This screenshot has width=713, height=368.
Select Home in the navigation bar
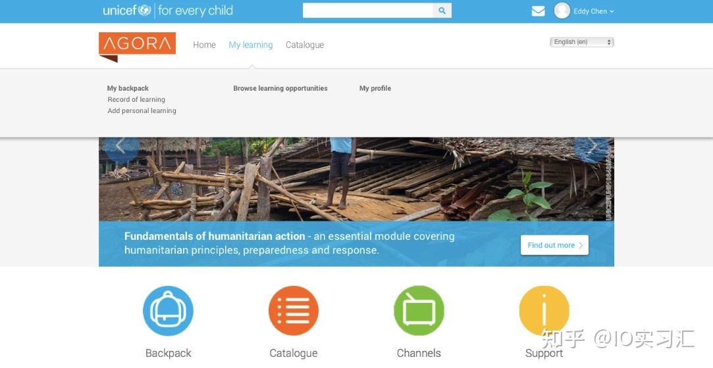pos(204,45)
